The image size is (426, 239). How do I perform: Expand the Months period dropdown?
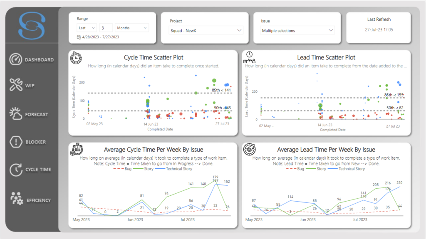[132, 28]
